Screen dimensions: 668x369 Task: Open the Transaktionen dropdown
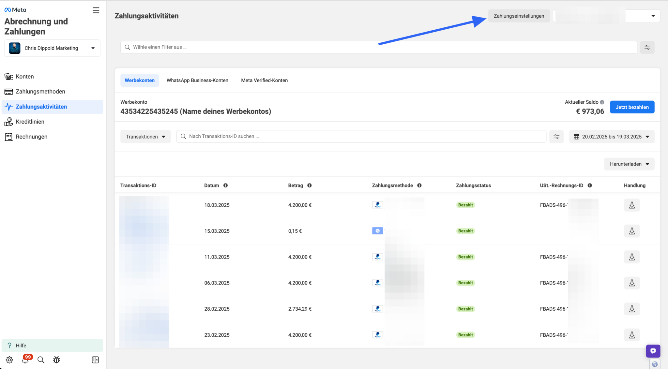click(x=145, y=137)
